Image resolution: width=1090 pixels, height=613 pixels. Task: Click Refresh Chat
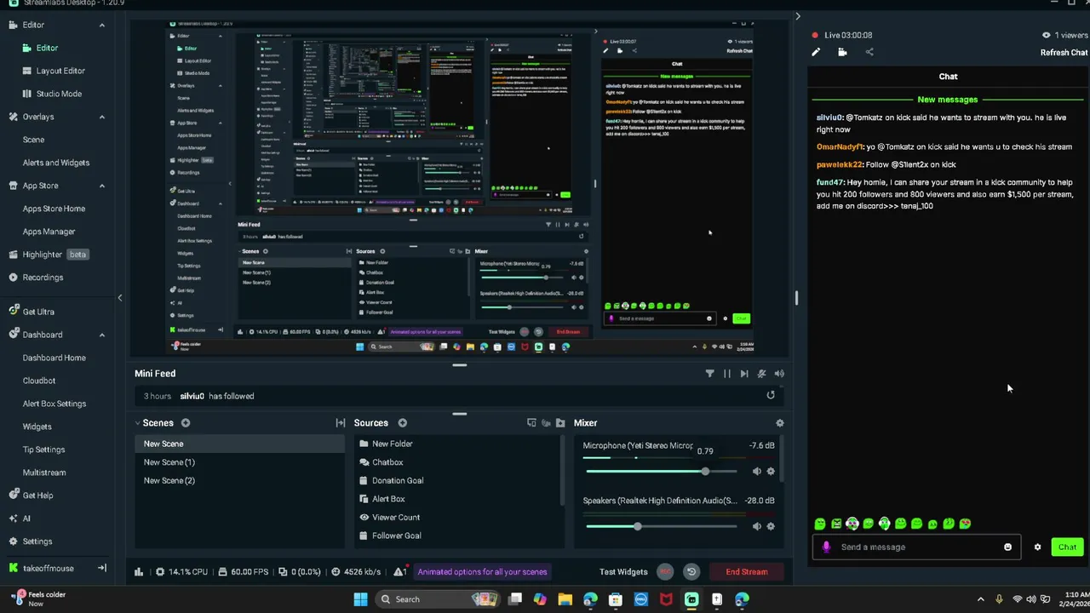[x=1064, y=52]
